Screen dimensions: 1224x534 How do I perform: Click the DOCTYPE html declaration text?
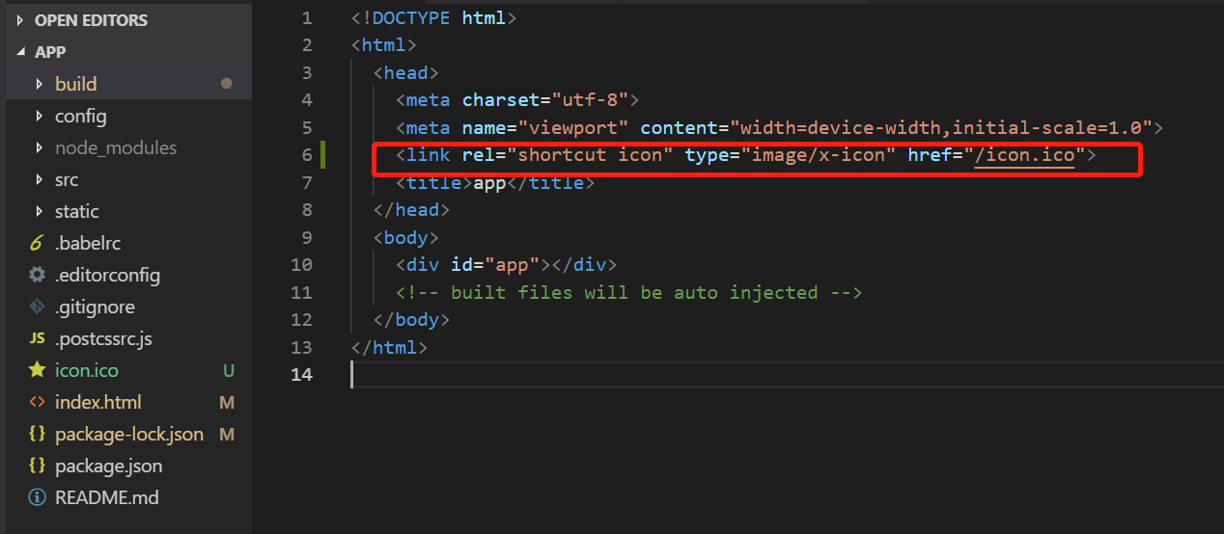(434, 18)
